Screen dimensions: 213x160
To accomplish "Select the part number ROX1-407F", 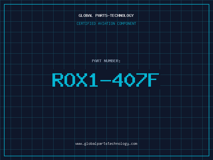I will click(106, 80).
